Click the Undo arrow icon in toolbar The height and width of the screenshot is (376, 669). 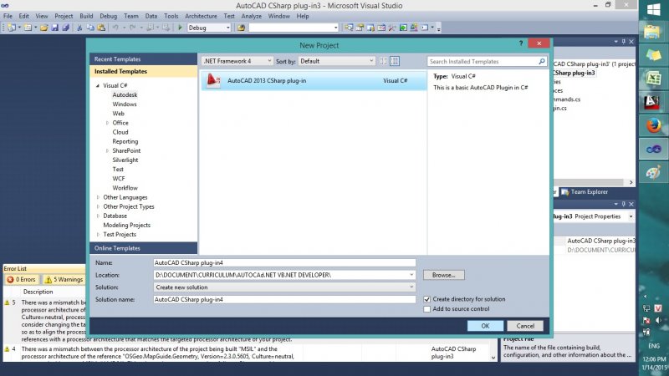(115, 28)
